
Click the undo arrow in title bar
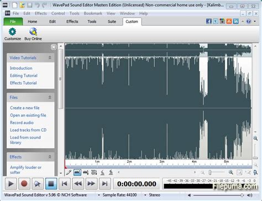[37, 5]
